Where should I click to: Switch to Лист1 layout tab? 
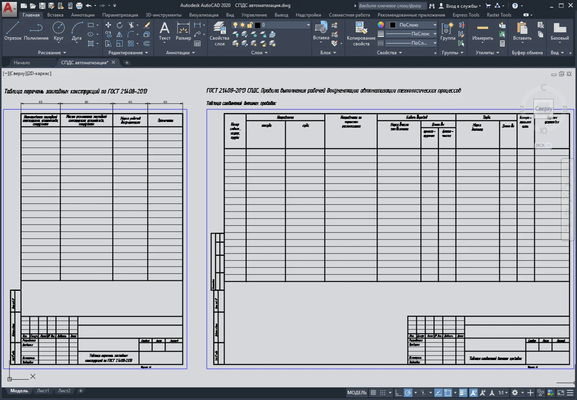click(43, 391)
